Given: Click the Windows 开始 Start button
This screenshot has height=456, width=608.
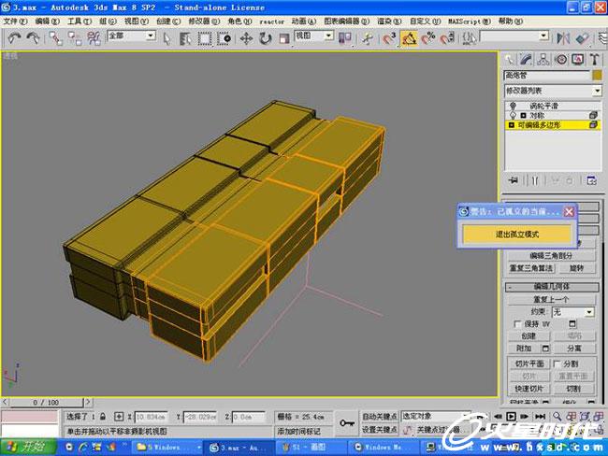Looking at the screenshot, I should 28,447.
